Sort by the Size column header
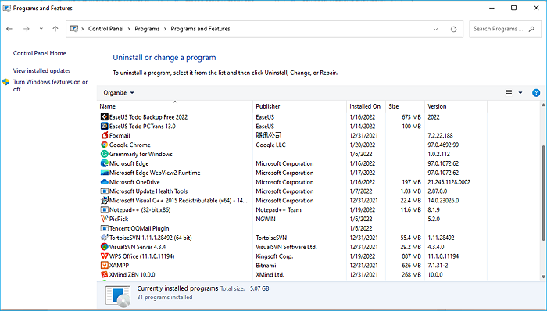Screen dimensions: 547x311 (405, 106)
